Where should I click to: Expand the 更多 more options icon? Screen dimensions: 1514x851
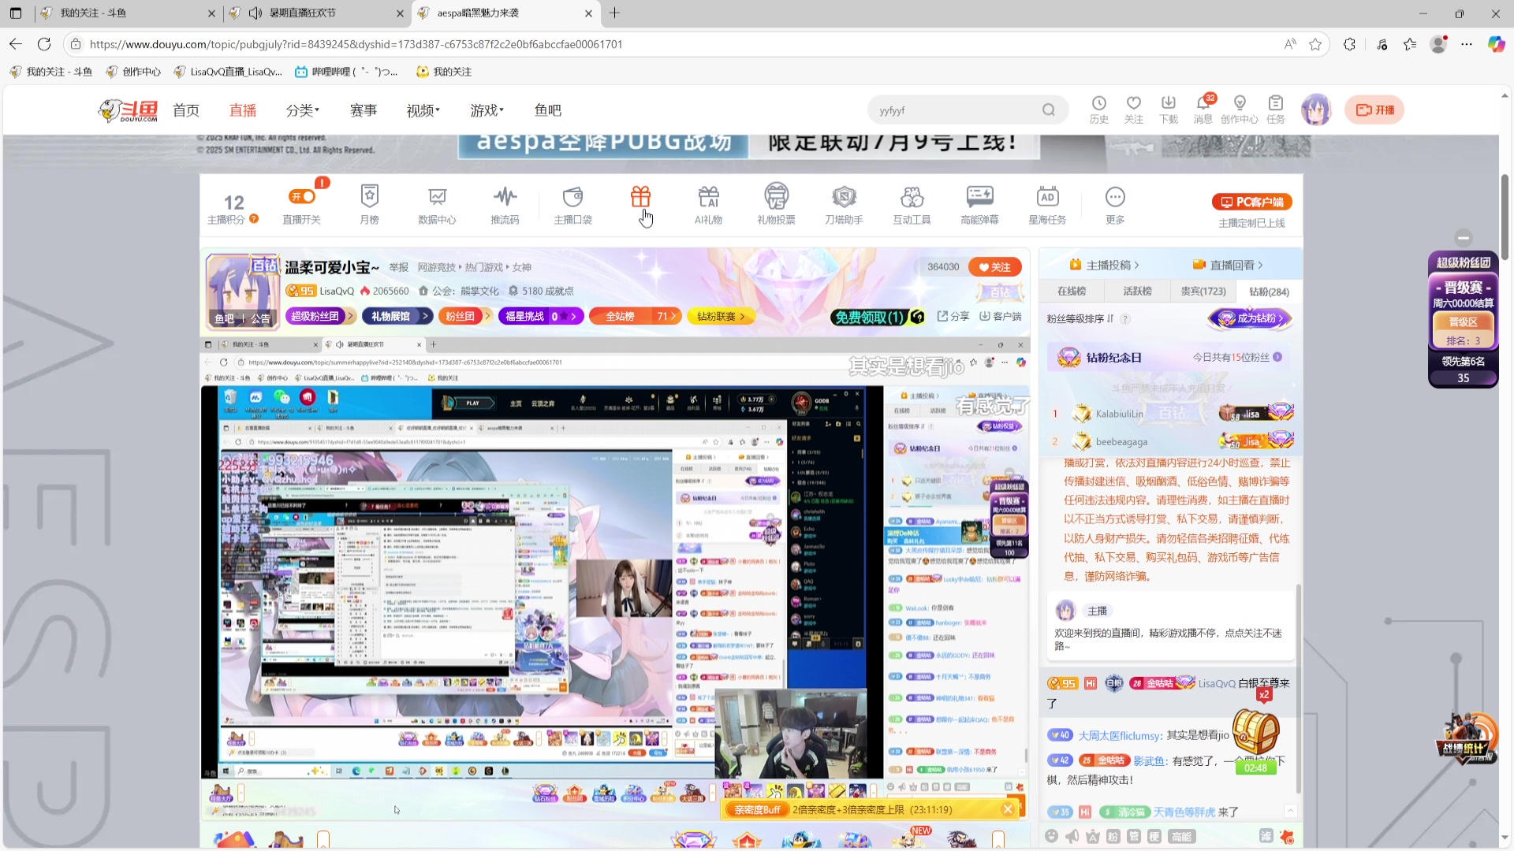pos(1115,205)
